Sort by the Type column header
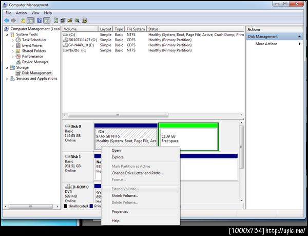Screen dimensions: 308x236 click(x=119, y=29)
